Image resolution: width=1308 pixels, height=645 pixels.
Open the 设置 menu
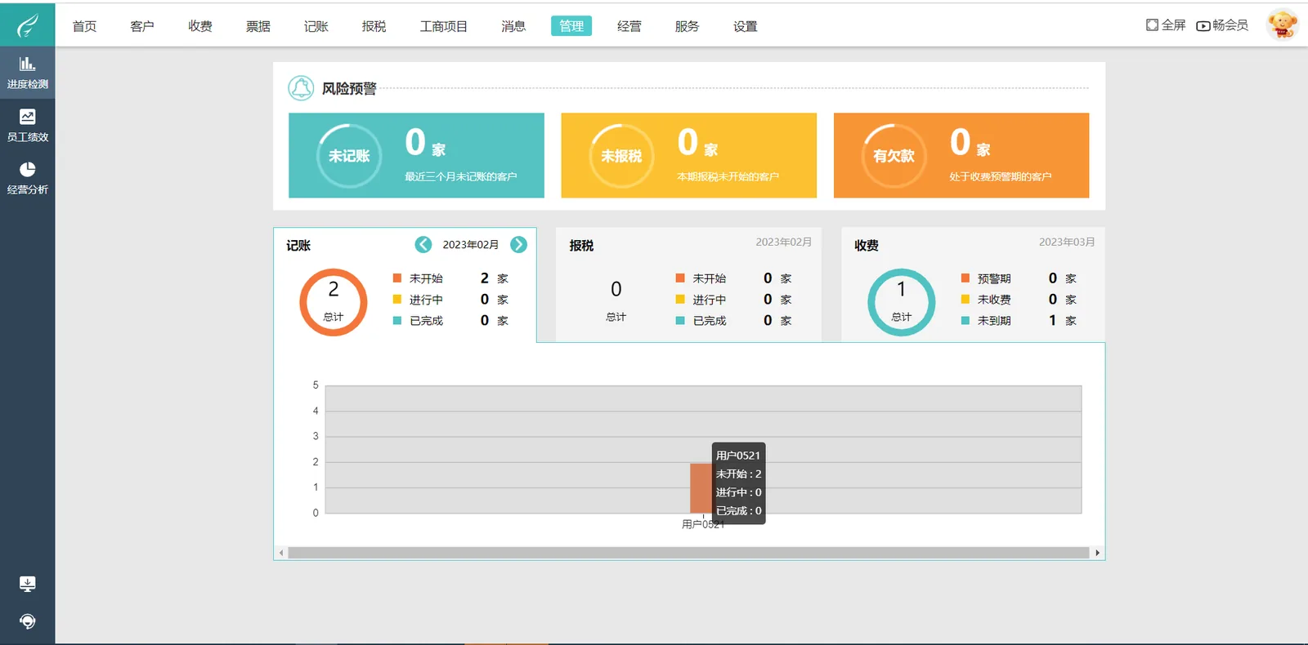point(746,26)
